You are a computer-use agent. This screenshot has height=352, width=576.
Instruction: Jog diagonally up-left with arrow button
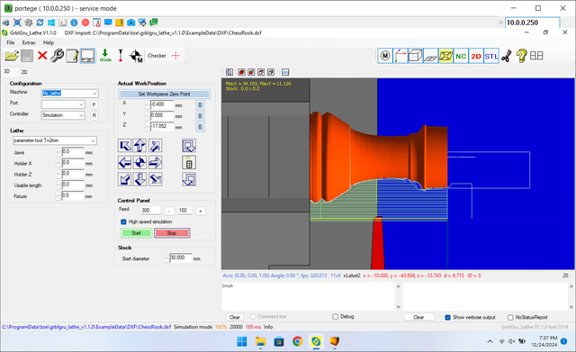(125, 146)
